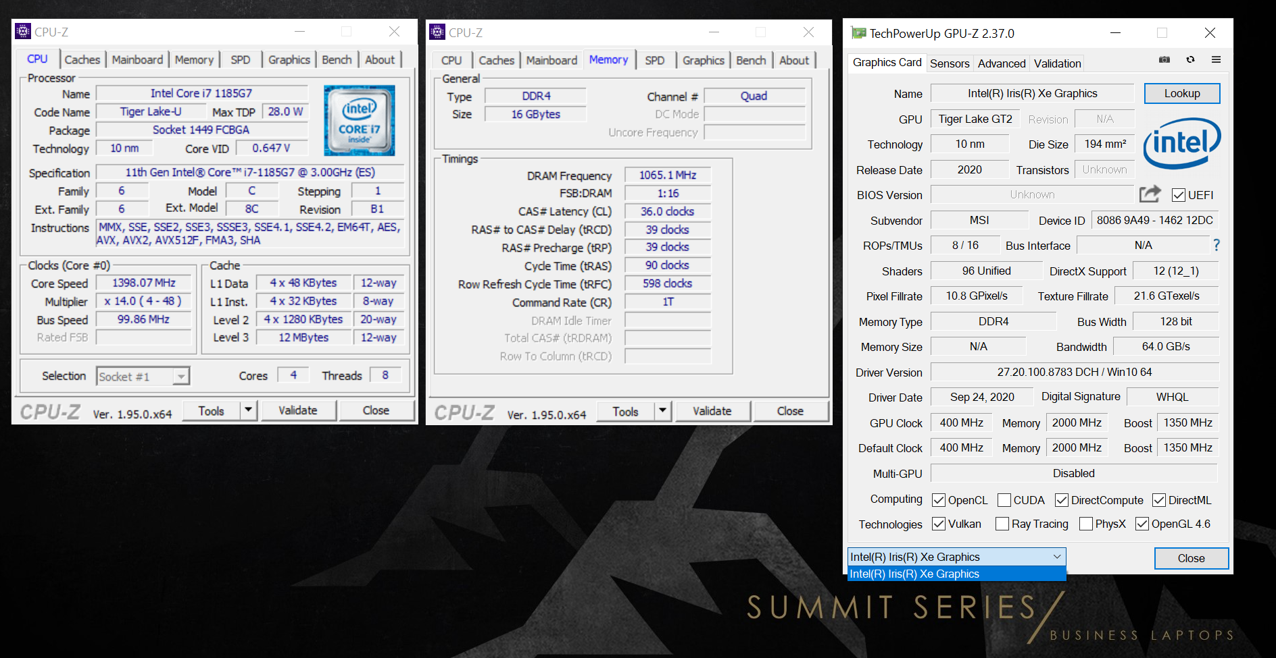Click Tools button in left CPU-Z
The height and width of the screenshot is (658, 1276).
(x=211, y=410)
